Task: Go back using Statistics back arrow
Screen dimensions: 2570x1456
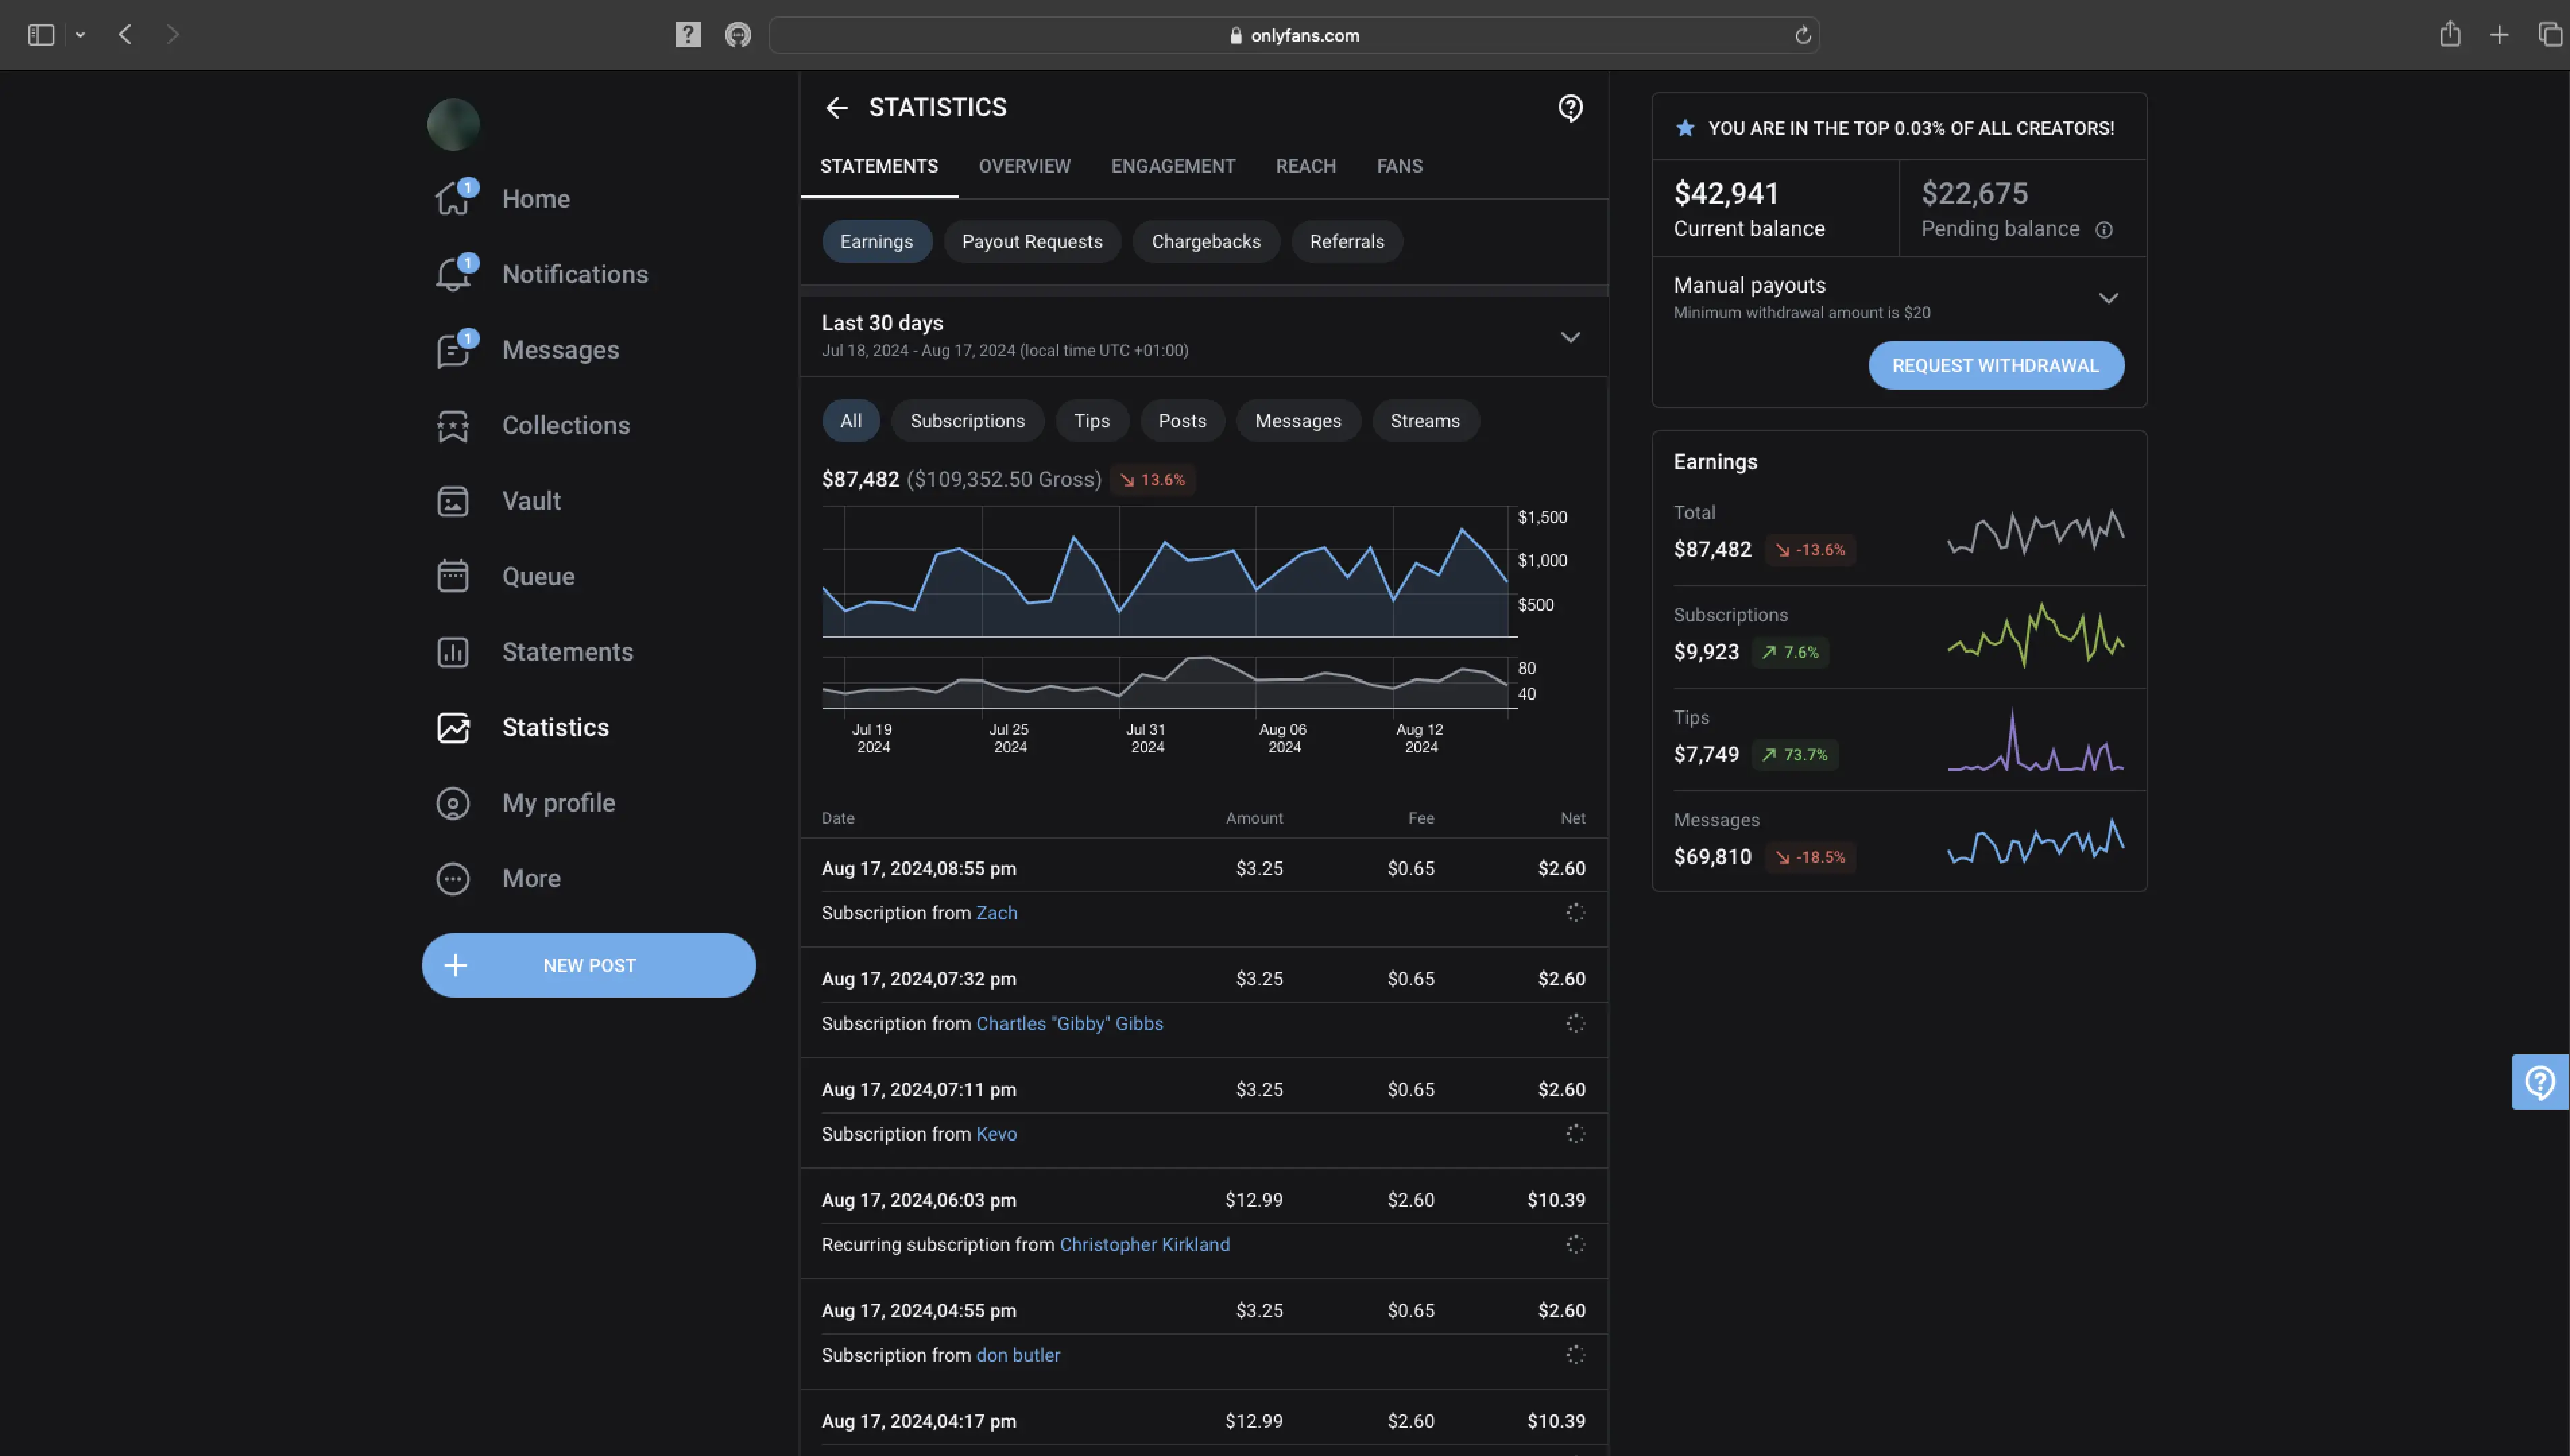Action: pyautogui.click(x=836, y=108)
